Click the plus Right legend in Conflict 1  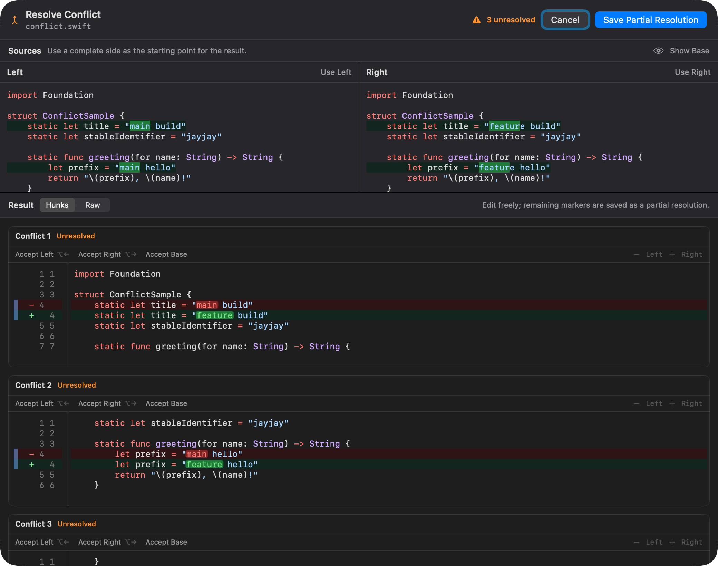686,254
